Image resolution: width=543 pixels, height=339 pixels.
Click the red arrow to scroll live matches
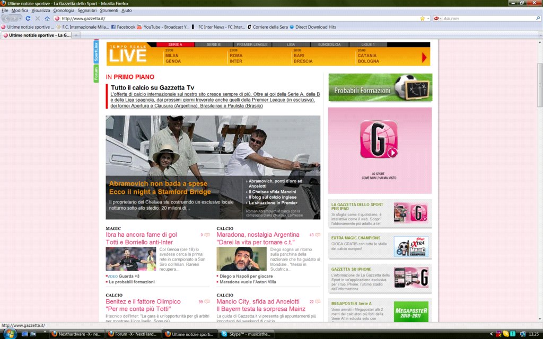[x=424, y=57]
